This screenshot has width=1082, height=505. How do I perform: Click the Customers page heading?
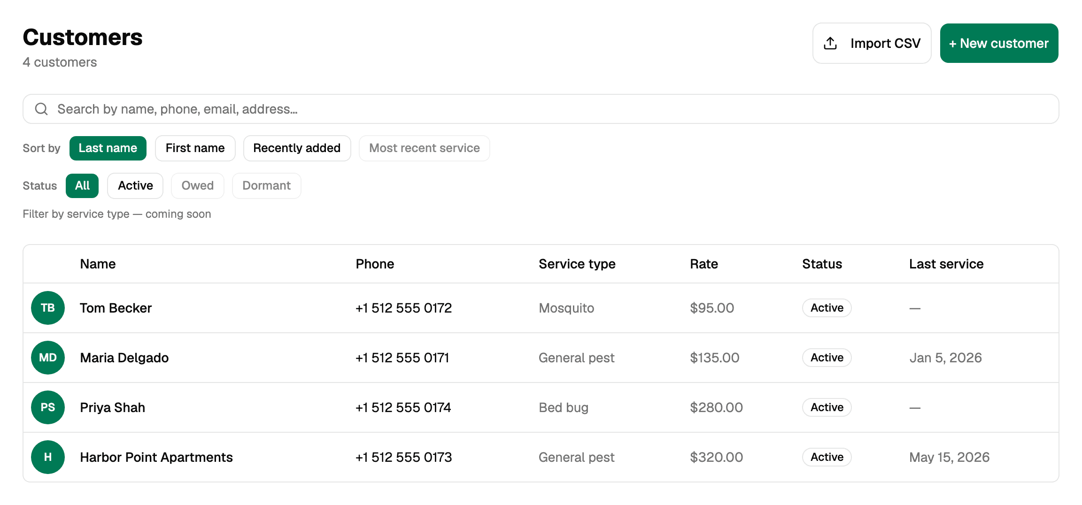83,38
